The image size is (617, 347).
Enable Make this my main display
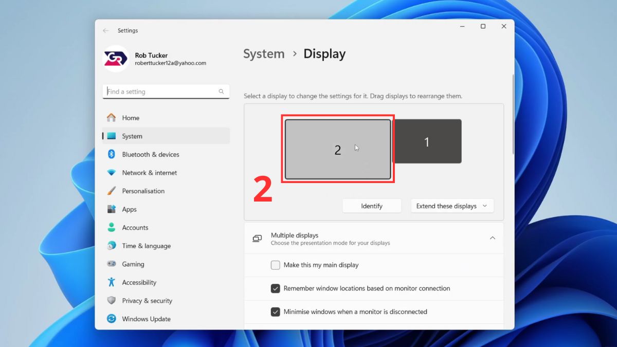275,265
